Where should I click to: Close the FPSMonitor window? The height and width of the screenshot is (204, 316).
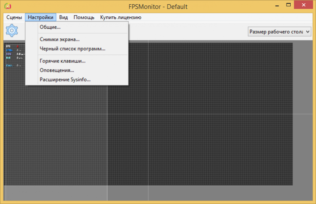coord(303,5)
